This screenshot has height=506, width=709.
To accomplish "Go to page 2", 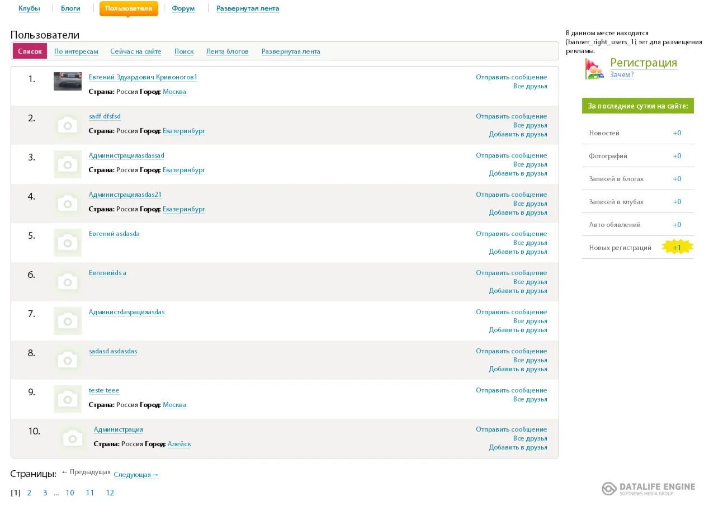I will pyautogui.click(x=29, y=493).
